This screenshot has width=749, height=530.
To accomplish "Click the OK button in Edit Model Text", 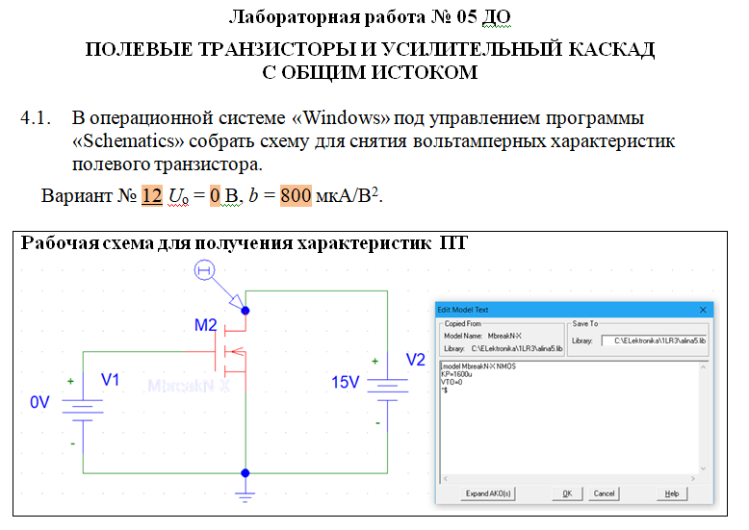I will click(567, 493).
